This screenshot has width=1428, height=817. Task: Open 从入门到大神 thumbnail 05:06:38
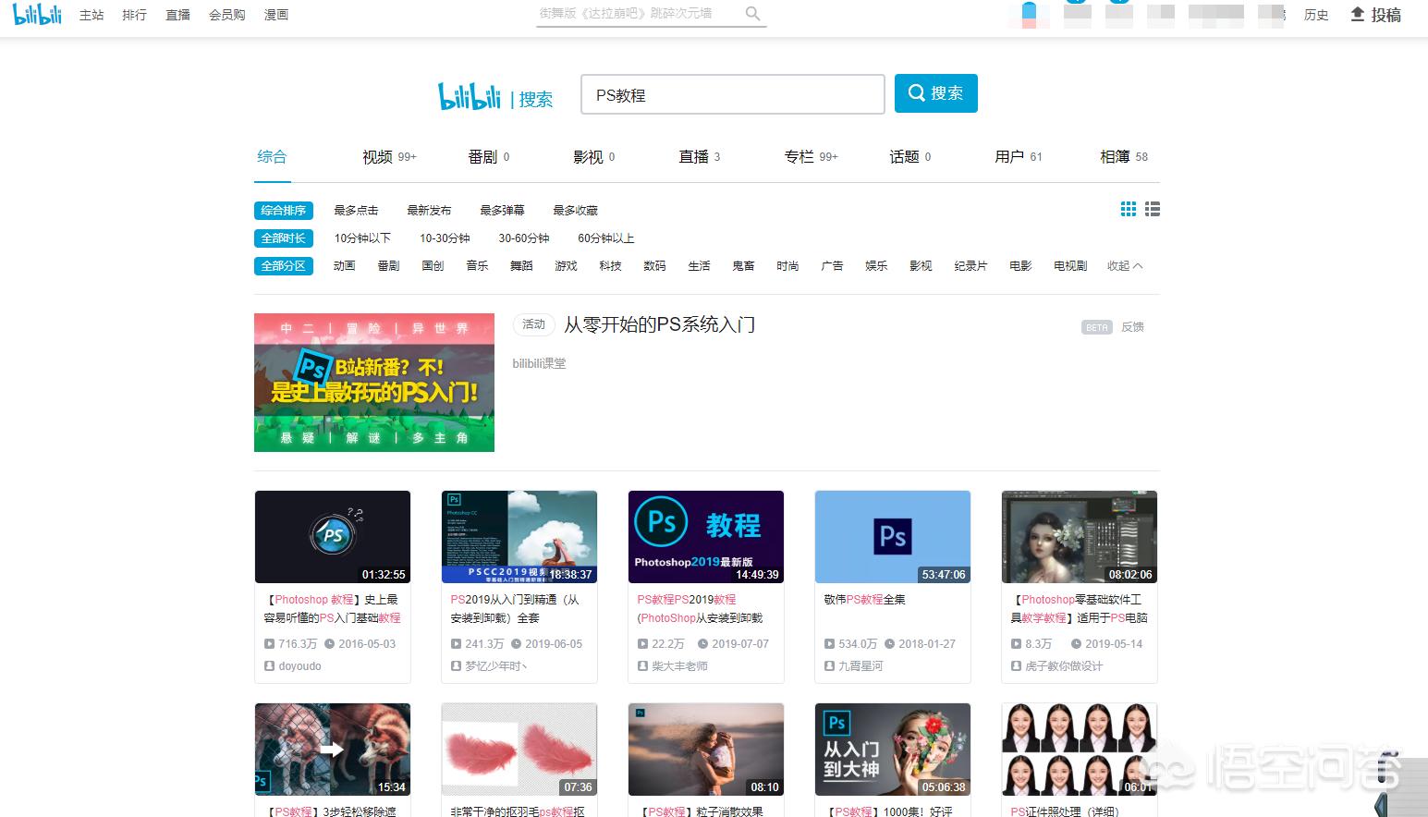893,750
